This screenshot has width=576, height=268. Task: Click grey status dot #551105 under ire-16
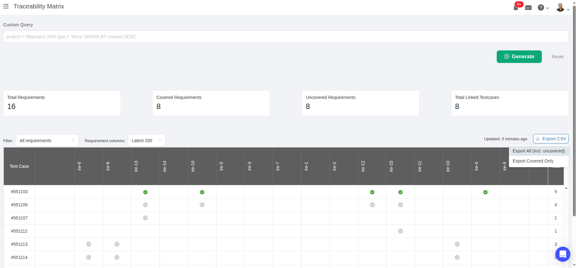click(202, 205)
